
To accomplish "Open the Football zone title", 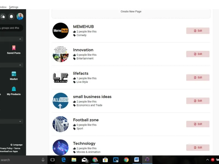I will (86, 120).
